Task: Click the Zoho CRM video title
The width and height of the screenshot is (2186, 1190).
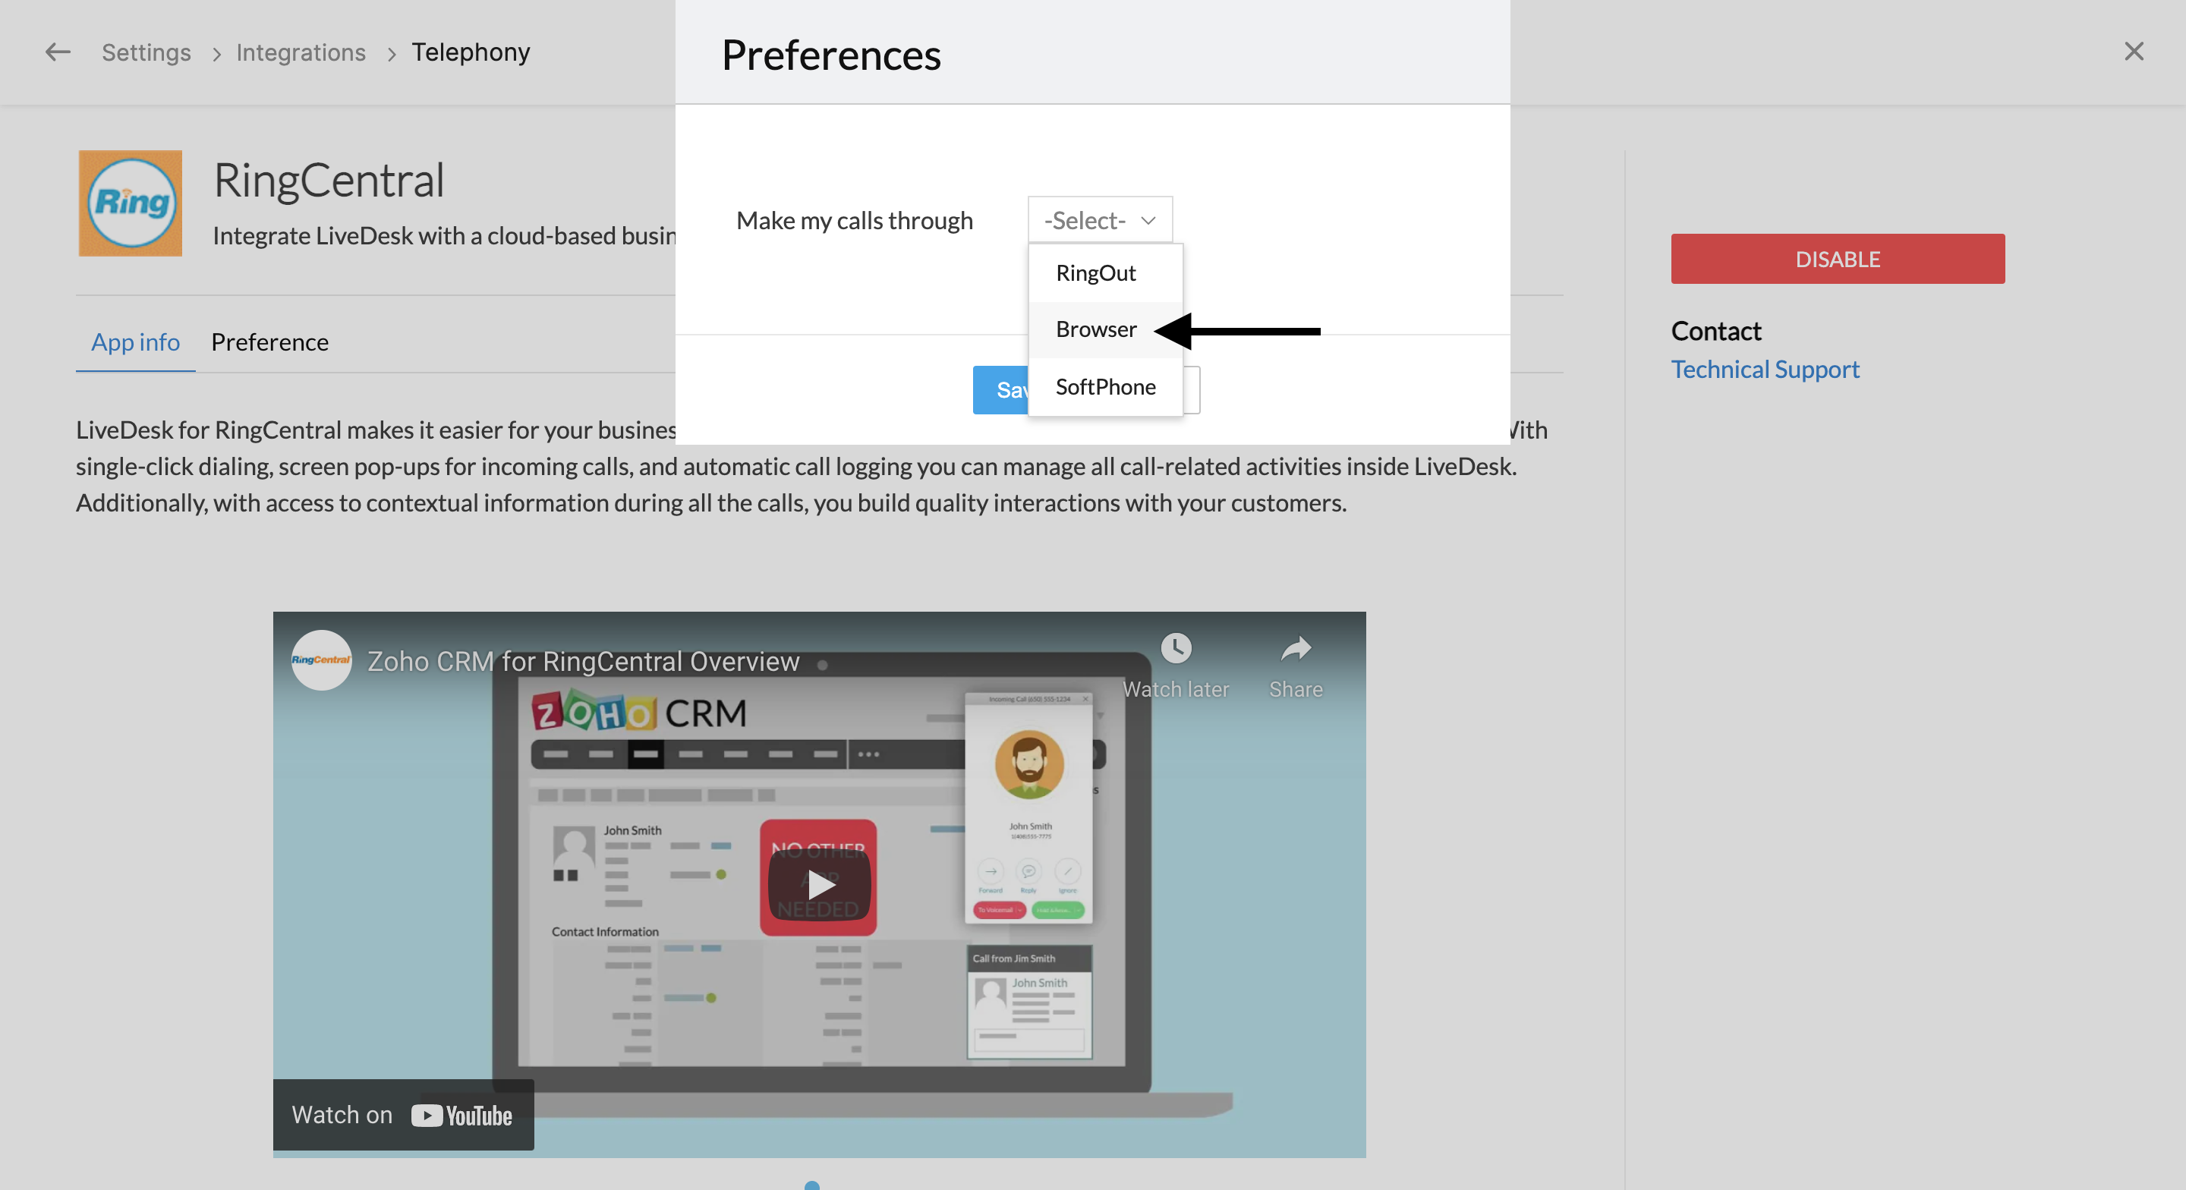Action: point(583,661)
